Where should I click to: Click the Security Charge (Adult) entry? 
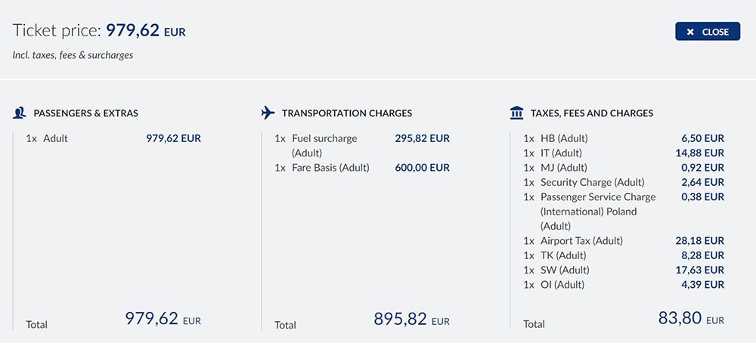[x=592, y=182]
